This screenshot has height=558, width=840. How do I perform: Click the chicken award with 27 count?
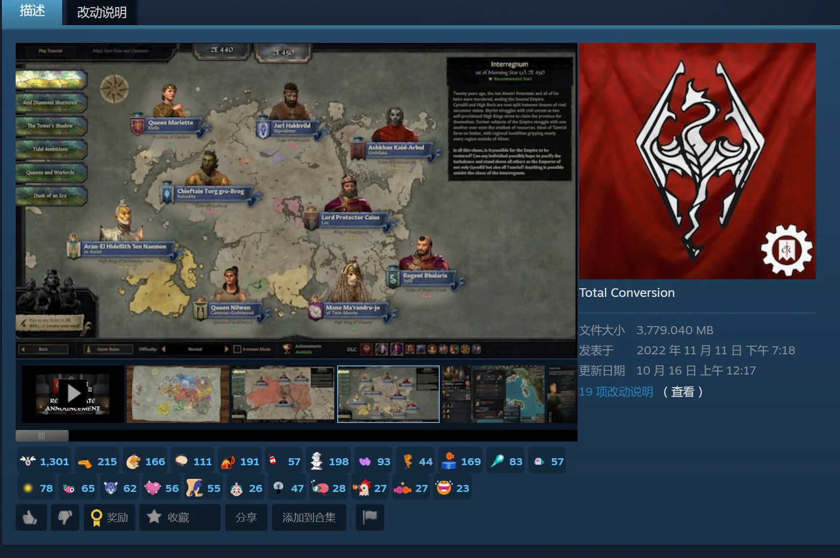370,488
